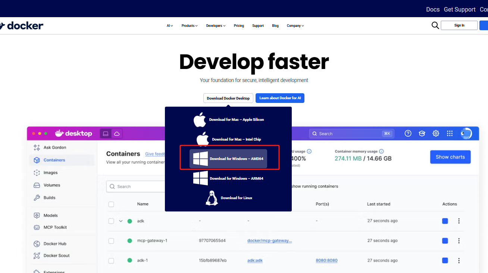Click the Images icon in sidebar
The image size is (488, 273).
[37, 173]
